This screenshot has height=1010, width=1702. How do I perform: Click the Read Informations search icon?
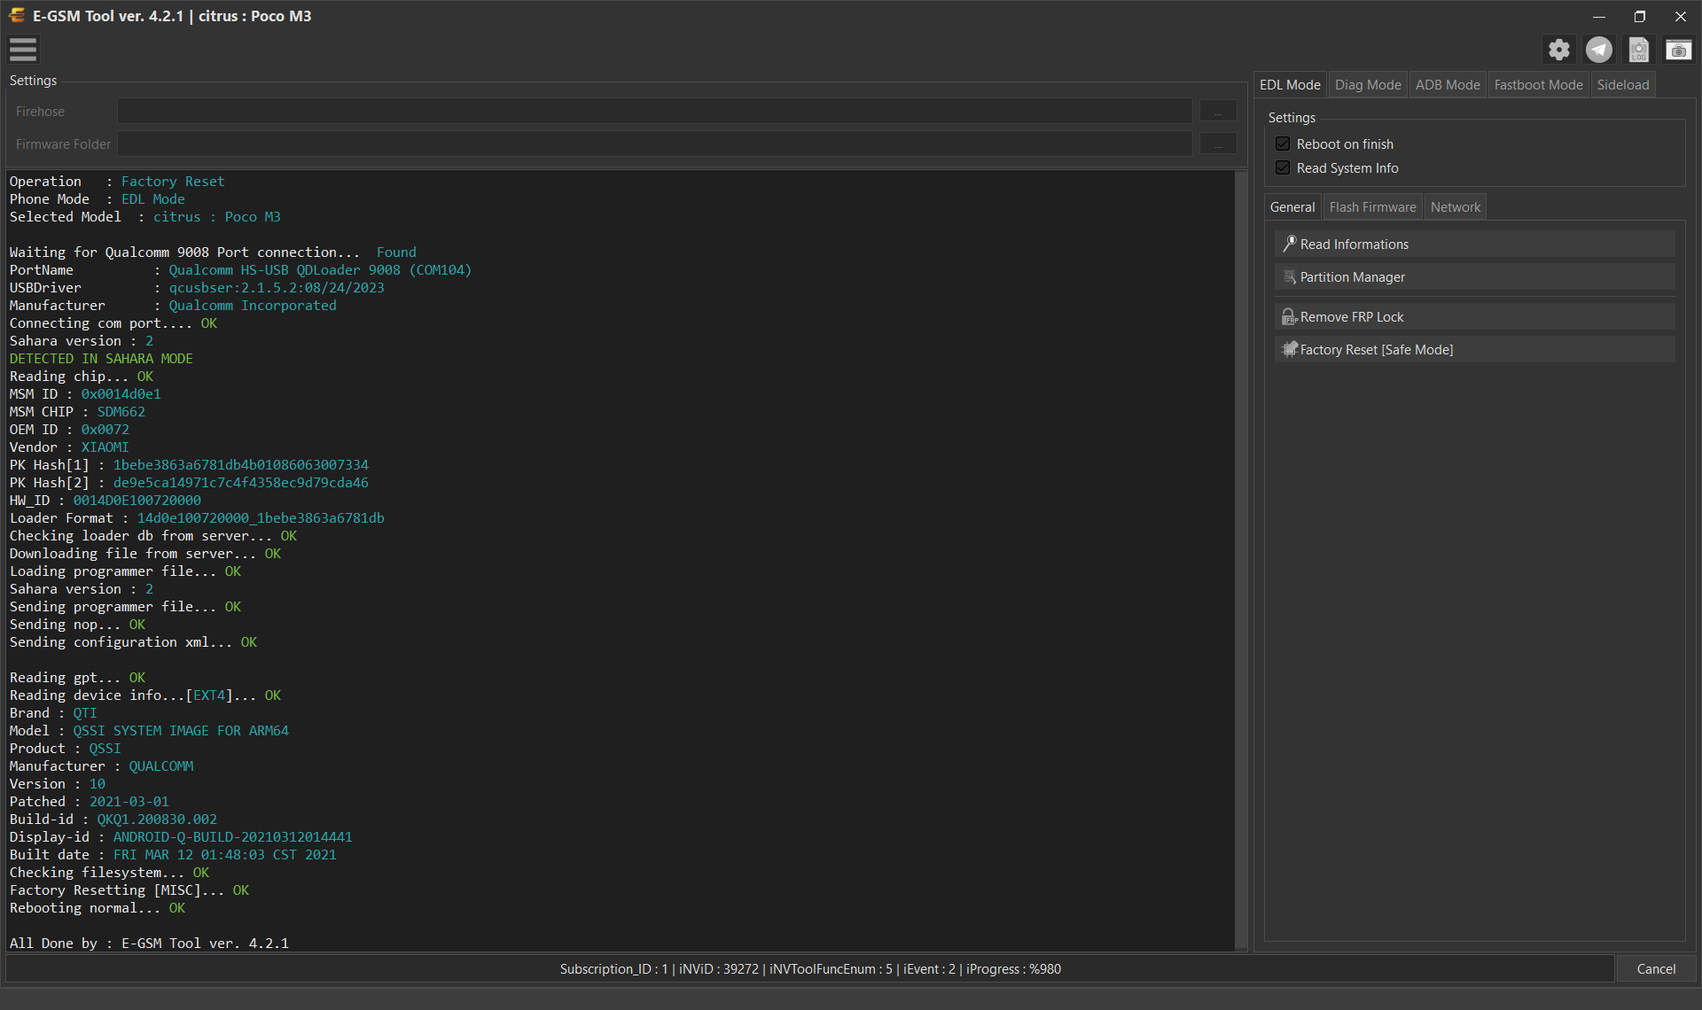point(1290,244)
